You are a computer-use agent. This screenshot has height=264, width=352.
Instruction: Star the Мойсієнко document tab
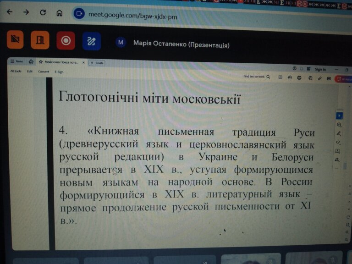(41, 62)
